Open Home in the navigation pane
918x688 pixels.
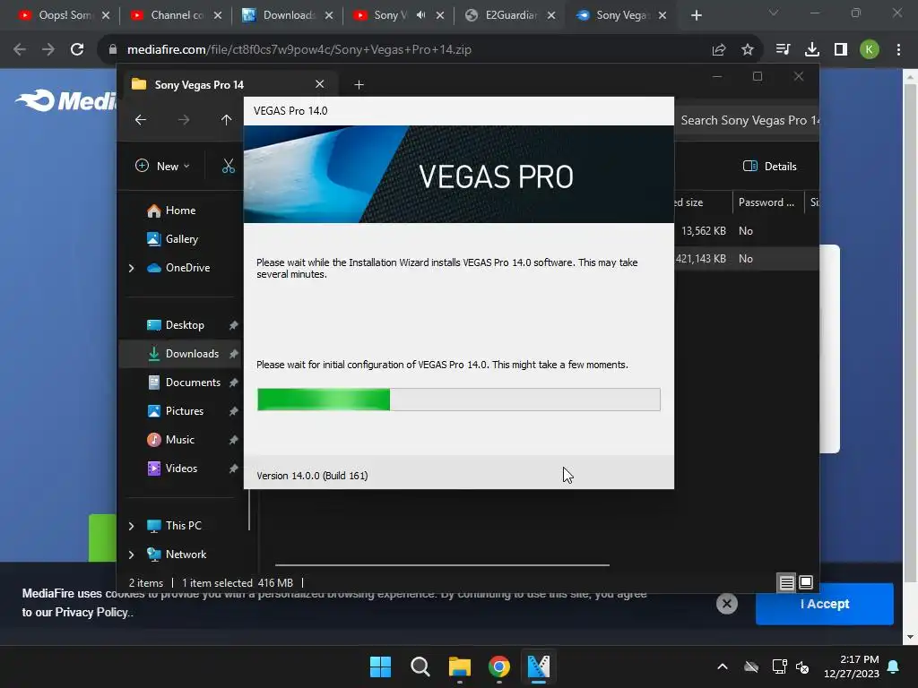click(179, 211)
